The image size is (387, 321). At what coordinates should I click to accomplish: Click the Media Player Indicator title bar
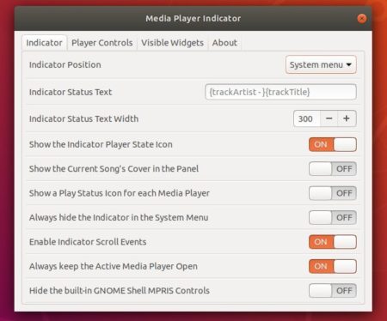point(193,19)
